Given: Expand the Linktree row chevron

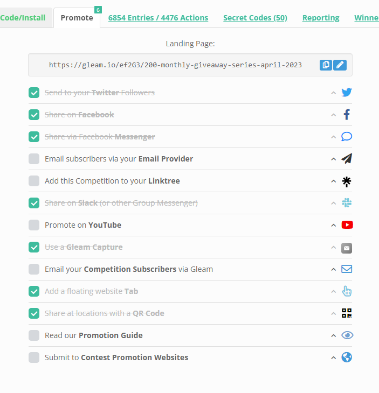Looking at the screenshot, I should [333, 181].
